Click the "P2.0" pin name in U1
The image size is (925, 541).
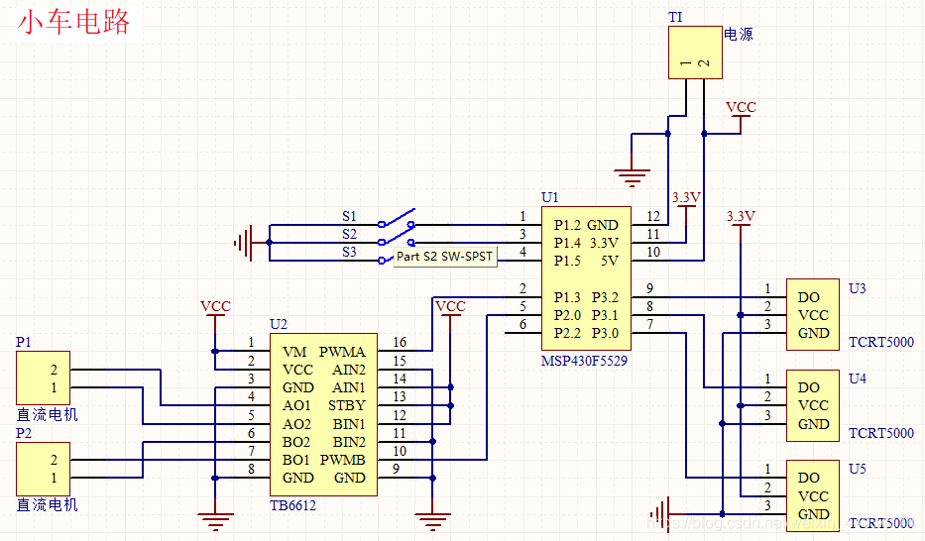click(x=567, y=315)
